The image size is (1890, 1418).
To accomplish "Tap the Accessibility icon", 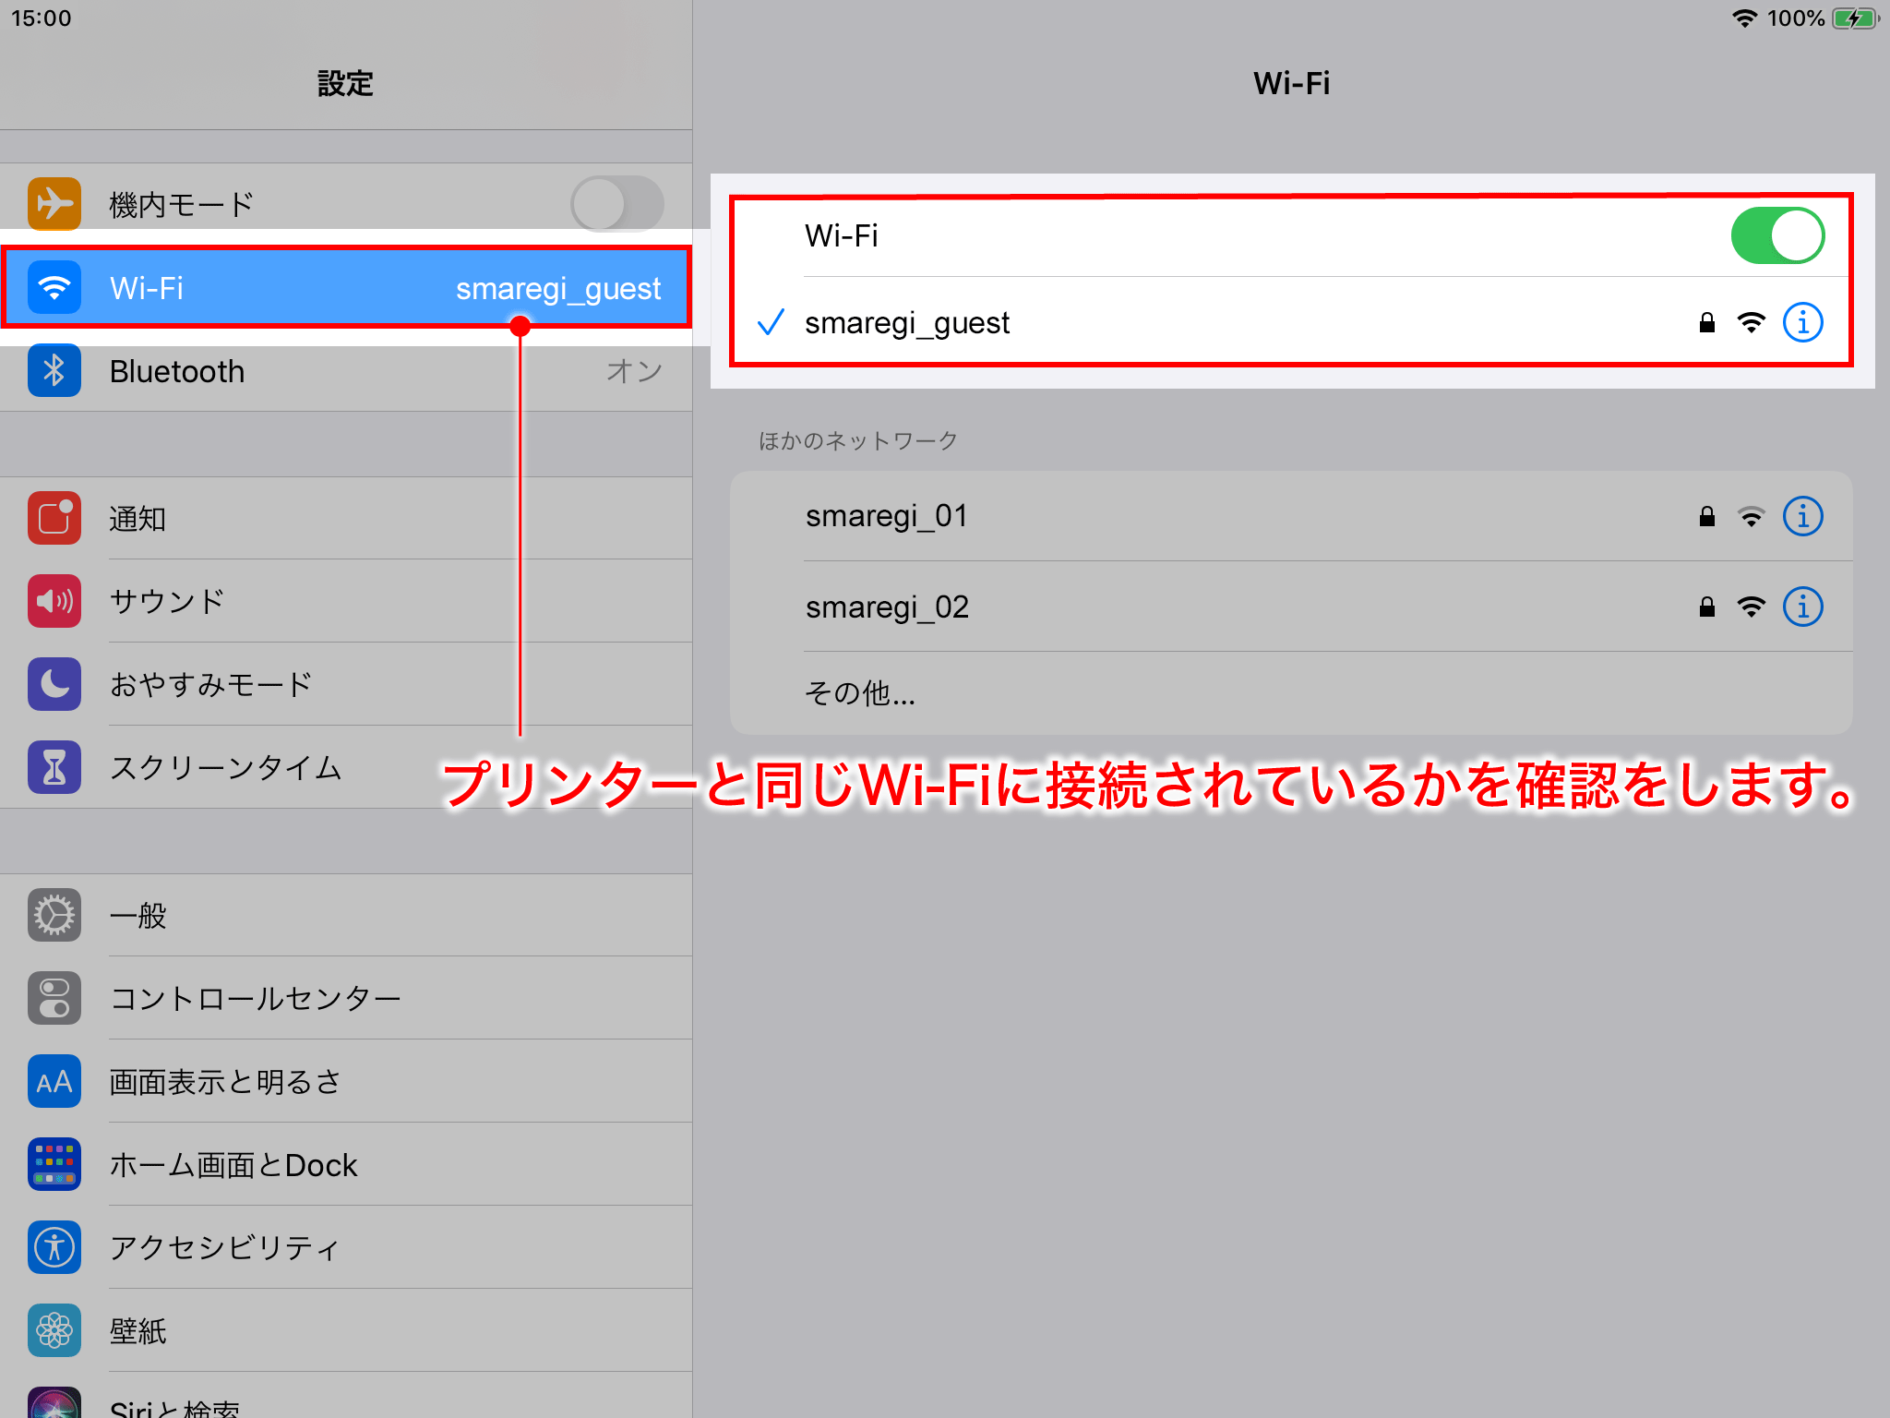I will click(x=54, y=1247).
